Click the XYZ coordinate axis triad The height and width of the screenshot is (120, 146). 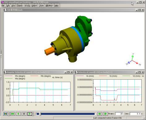[133, 60]
